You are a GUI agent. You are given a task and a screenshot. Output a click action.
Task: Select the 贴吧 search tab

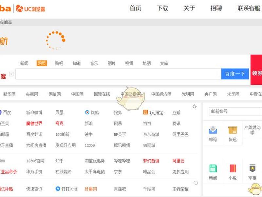59,63
